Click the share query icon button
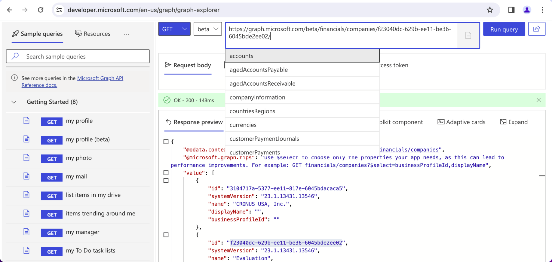 [x=537, y=29]
